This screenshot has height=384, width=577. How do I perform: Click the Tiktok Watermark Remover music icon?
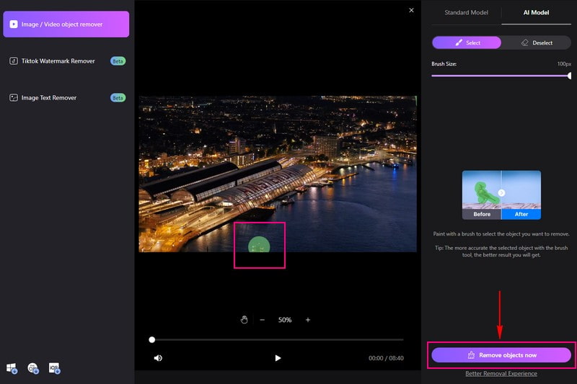(14, 61)
